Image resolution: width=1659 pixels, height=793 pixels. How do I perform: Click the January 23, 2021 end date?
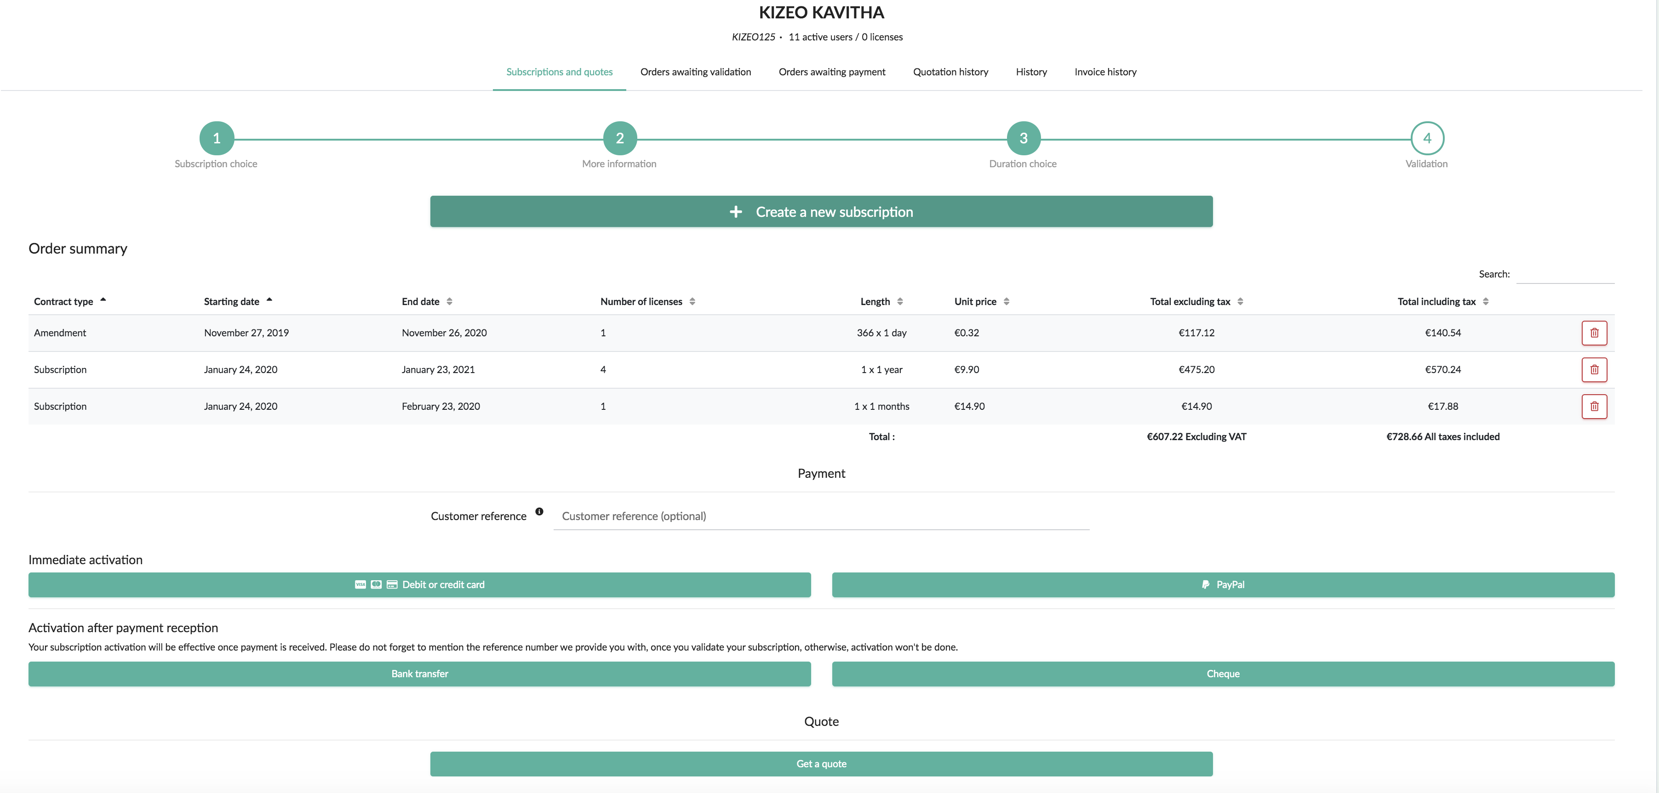pos(438,369)
